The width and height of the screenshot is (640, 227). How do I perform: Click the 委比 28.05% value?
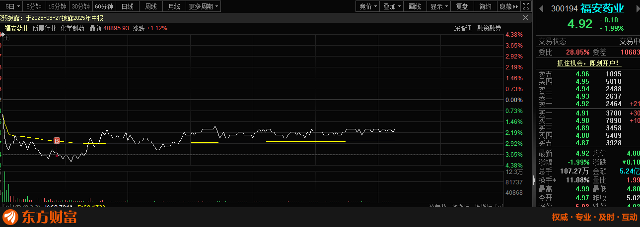point(577,52)
